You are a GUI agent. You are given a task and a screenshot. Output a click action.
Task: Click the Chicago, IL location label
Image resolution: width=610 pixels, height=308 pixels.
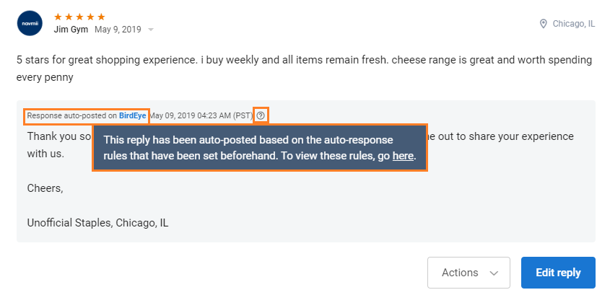(573, 24)
